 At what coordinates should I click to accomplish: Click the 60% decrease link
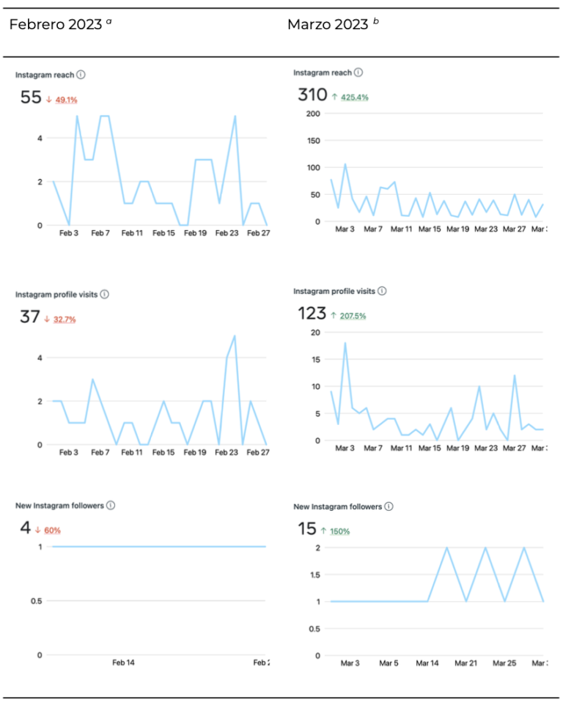click(52, 531)
